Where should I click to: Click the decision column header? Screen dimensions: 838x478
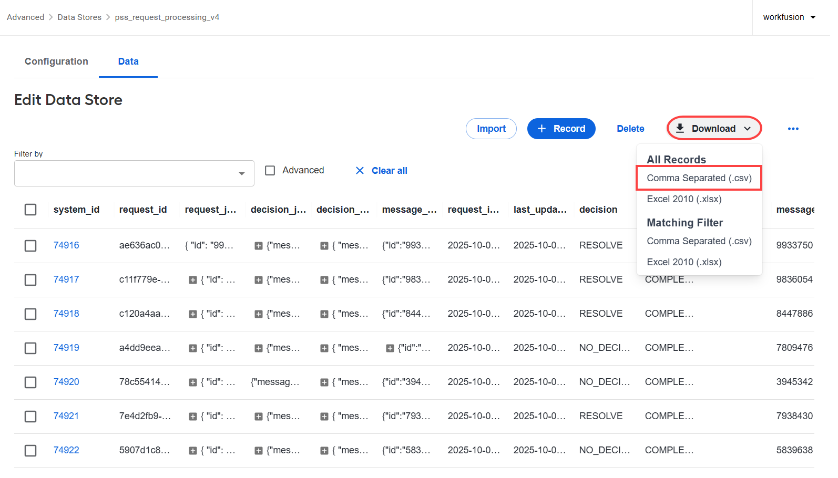click(x=598, y=210)
